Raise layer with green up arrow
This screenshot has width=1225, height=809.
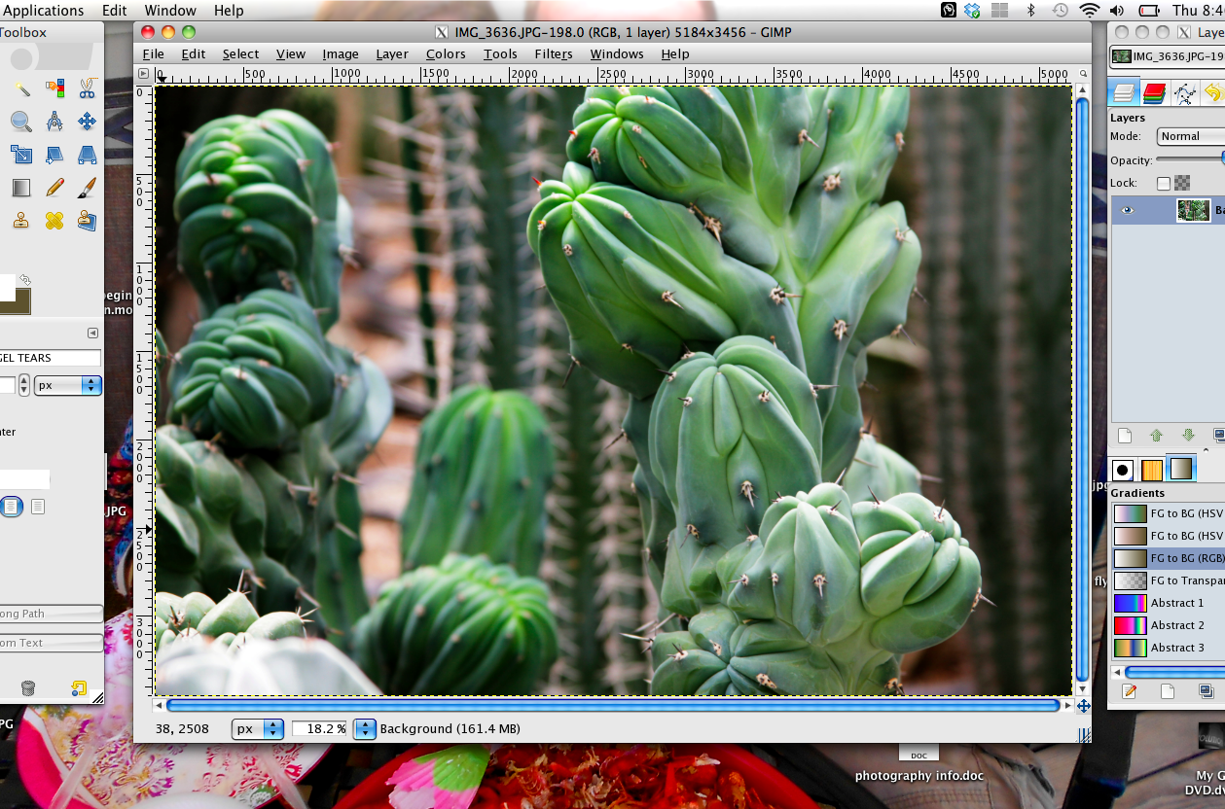(1157, 436)
